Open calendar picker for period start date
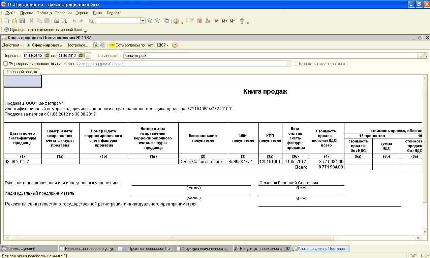This screenshot has width=430, height=258. [47, 55]
